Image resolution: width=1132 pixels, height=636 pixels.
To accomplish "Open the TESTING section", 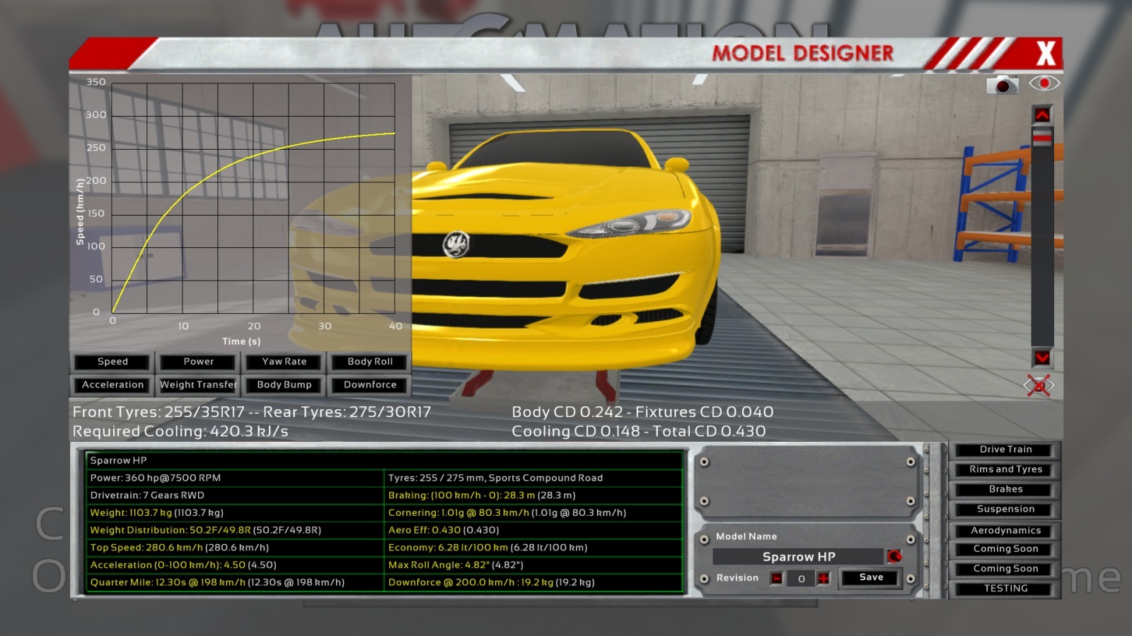I will pyautogui.click(x=1005, y=589).
